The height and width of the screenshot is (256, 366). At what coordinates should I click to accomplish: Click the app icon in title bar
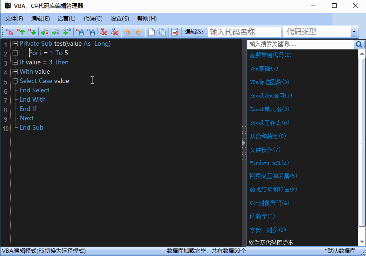point(8,6)
